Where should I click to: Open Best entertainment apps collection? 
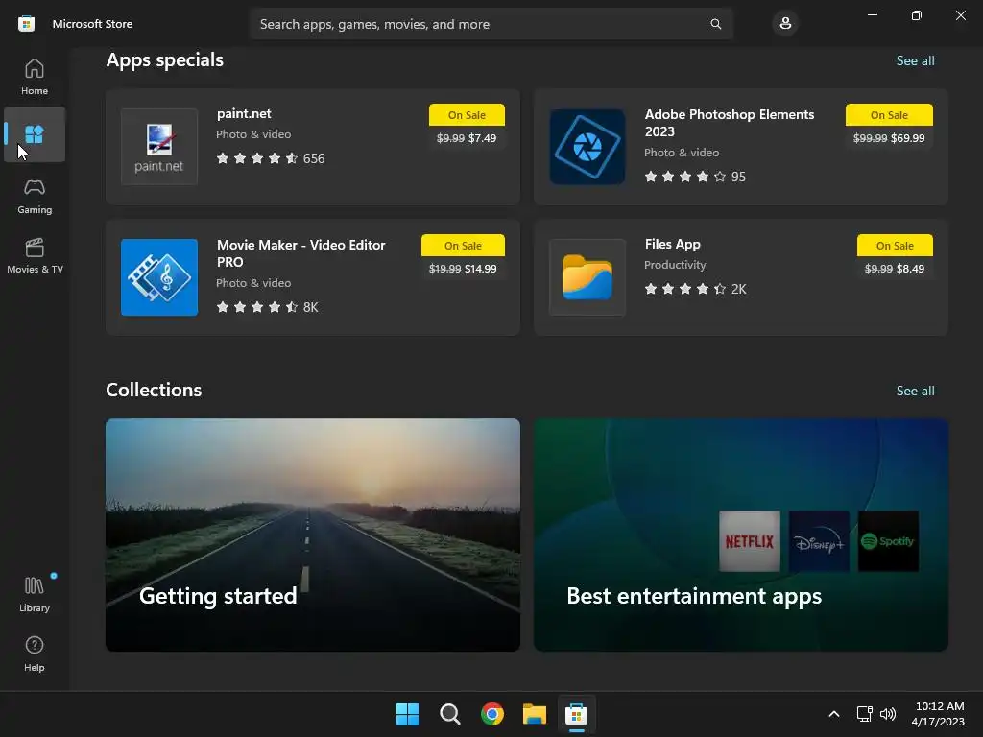coord(740,535)
